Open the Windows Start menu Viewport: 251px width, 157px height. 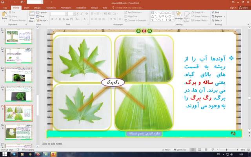click(5, 154)
